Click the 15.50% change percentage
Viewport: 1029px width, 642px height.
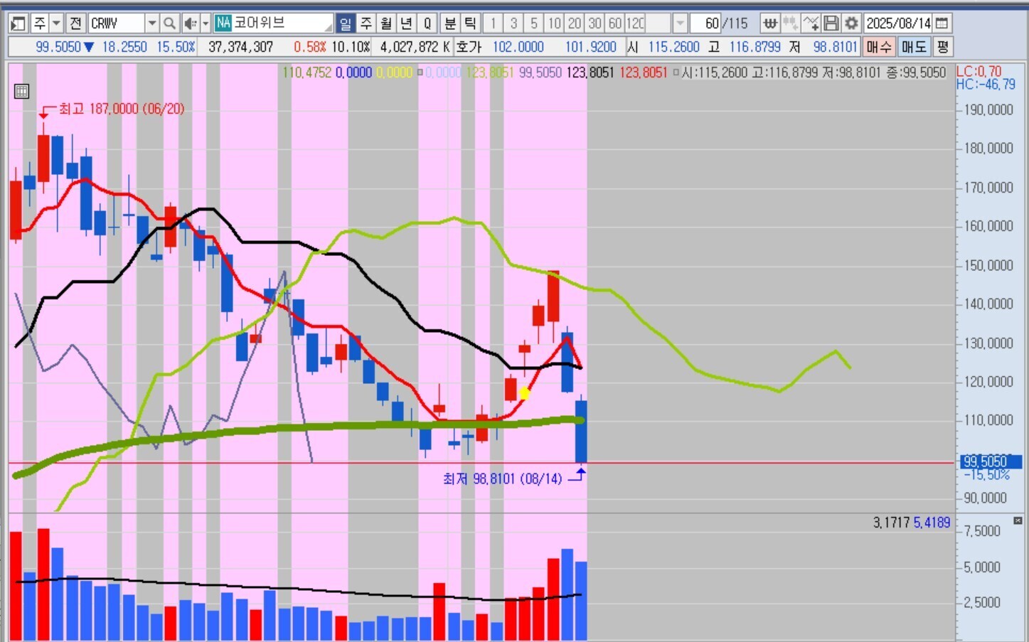[176, 47]
